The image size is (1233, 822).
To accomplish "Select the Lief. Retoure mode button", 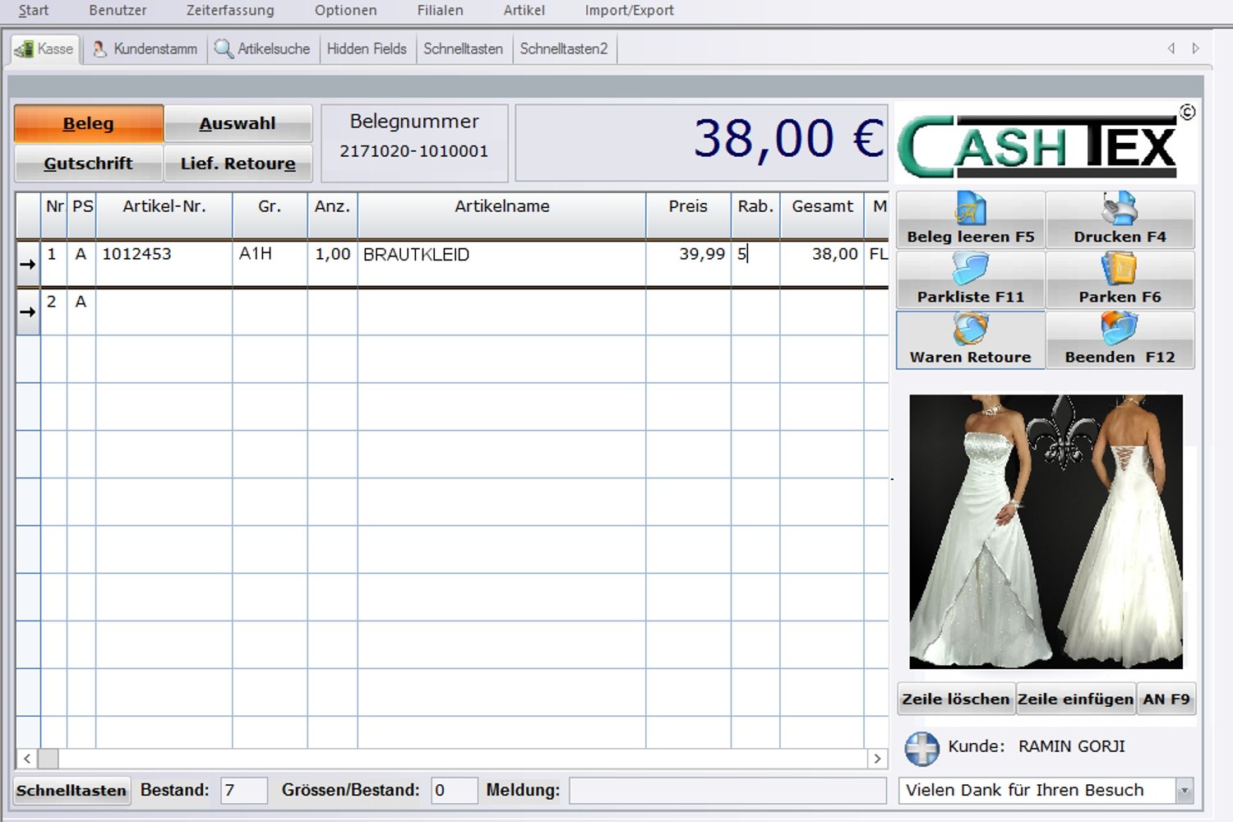I will pos(238,163).
